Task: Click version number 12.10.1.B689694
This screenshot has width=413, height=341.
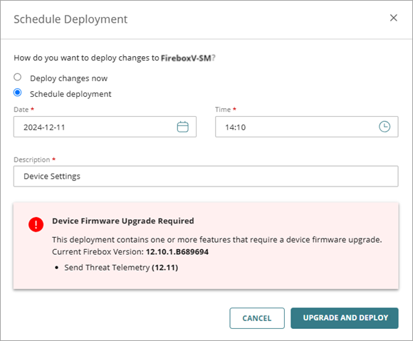Action: 177,252
